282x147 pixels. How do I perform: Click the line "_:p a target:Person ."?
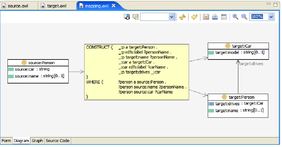click(x=138, y=47)
